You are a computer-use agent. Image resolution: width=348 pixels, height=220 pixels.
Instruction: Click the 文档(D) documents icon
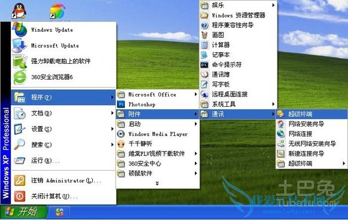point(20,113)
